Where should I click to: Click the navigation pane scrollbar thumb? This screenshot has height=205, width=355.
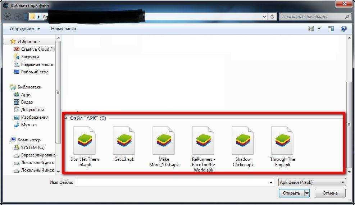[x=58, y=92]
